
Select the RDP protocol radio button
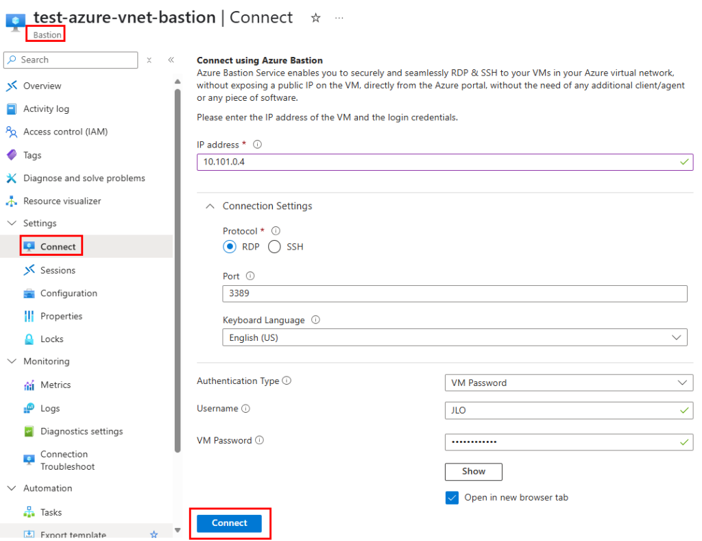click(x=230, y=247)
